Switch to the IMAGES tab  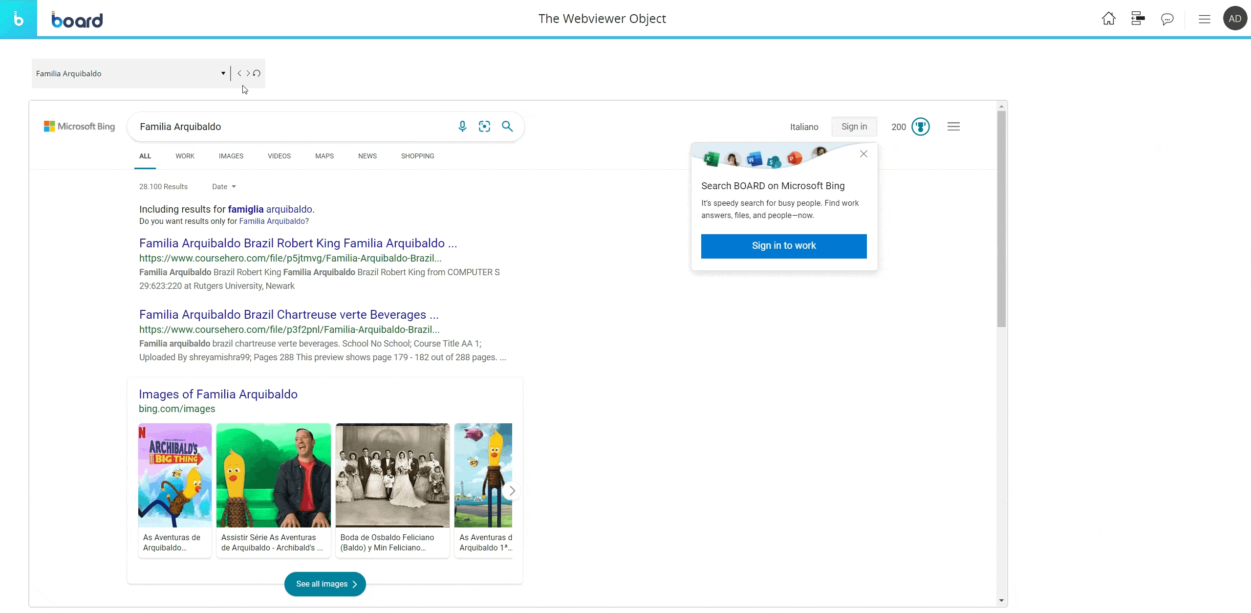[231, 156]
